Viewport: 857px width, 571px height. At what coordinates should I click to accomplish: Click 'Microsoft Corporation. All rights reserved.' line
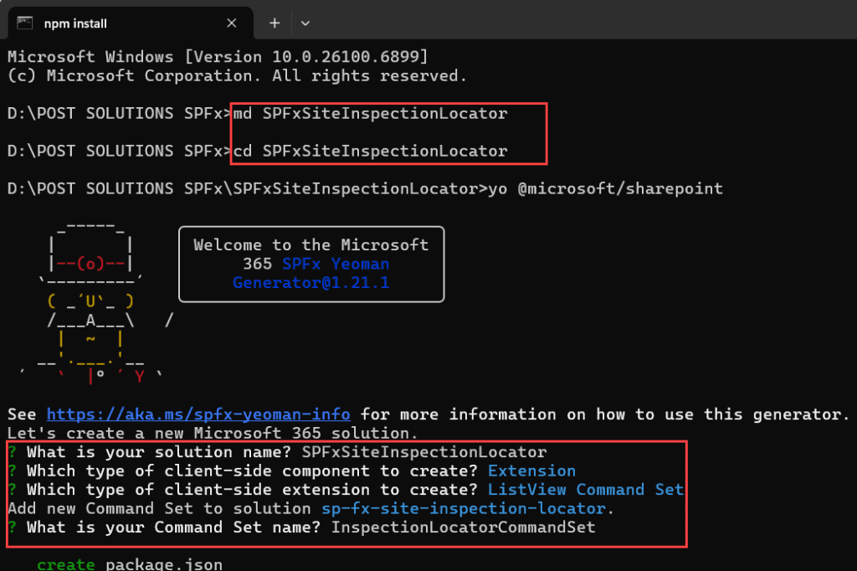(x=237, y=75)
